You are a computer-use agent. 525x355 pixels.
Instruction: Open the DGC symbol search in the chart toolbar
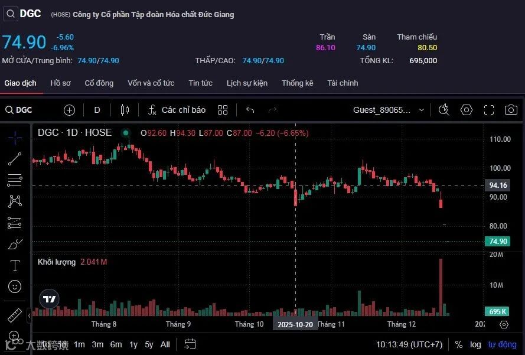[19, 110]
